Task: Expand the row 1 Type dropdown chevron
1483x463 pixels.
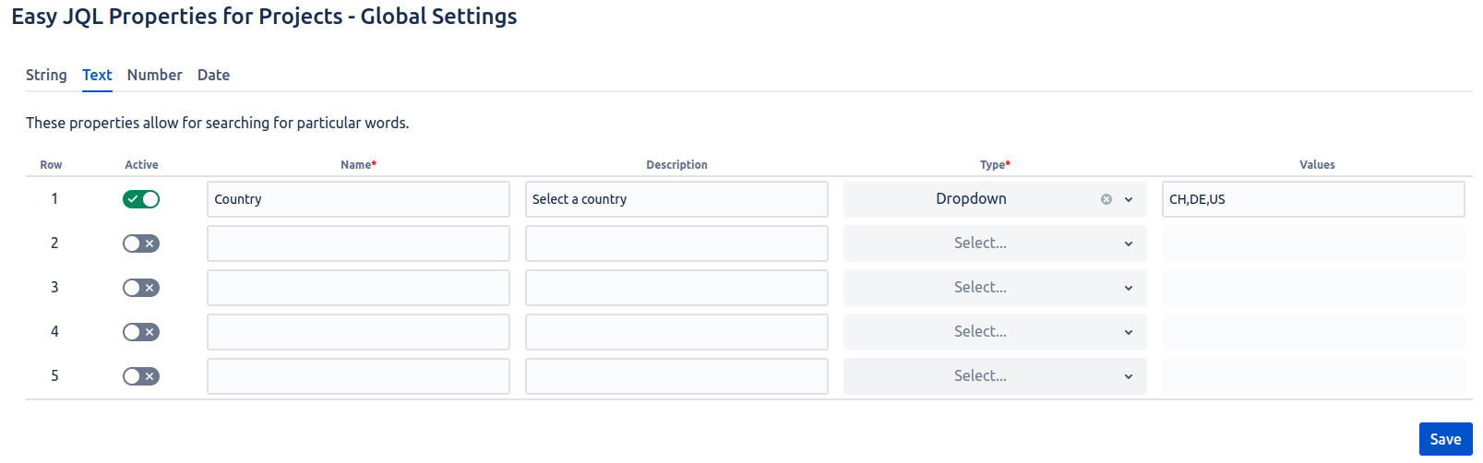Action: point(1128,199)
